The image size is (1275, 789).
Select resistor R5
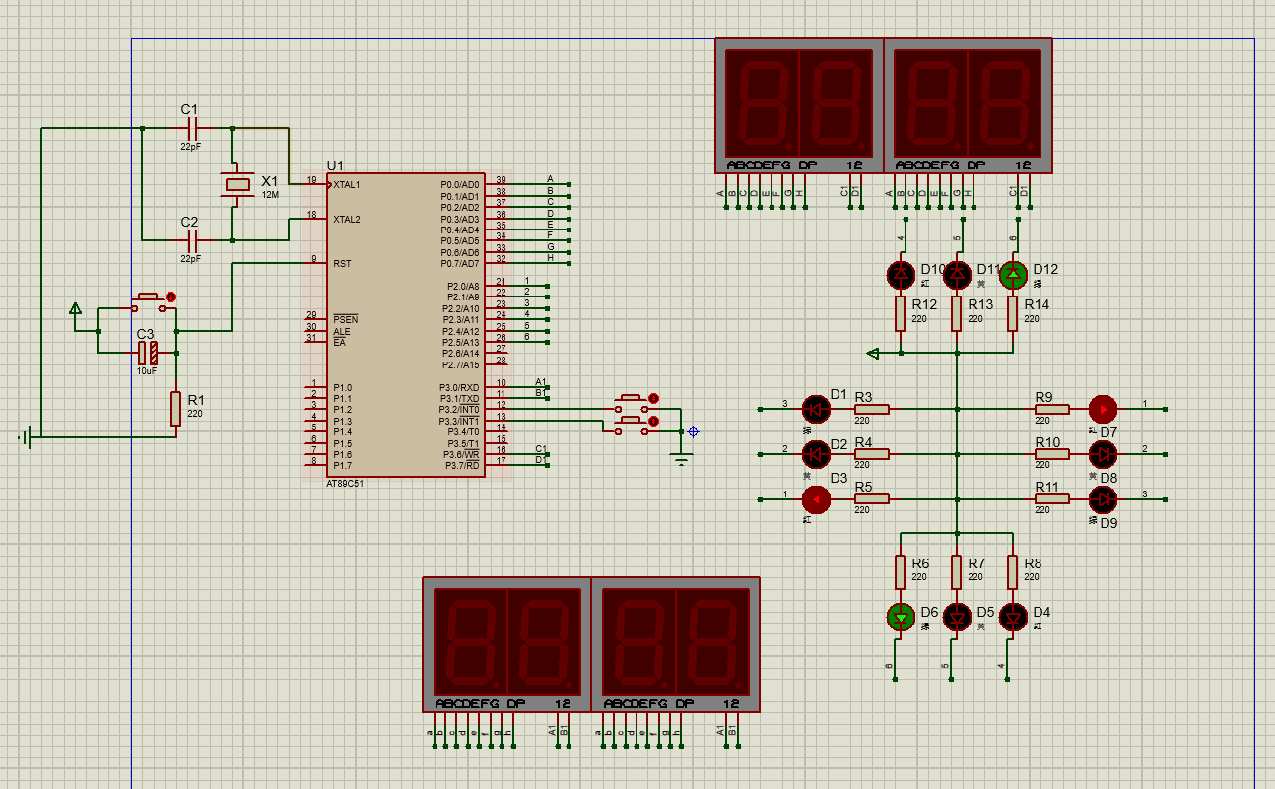point(871,499)
